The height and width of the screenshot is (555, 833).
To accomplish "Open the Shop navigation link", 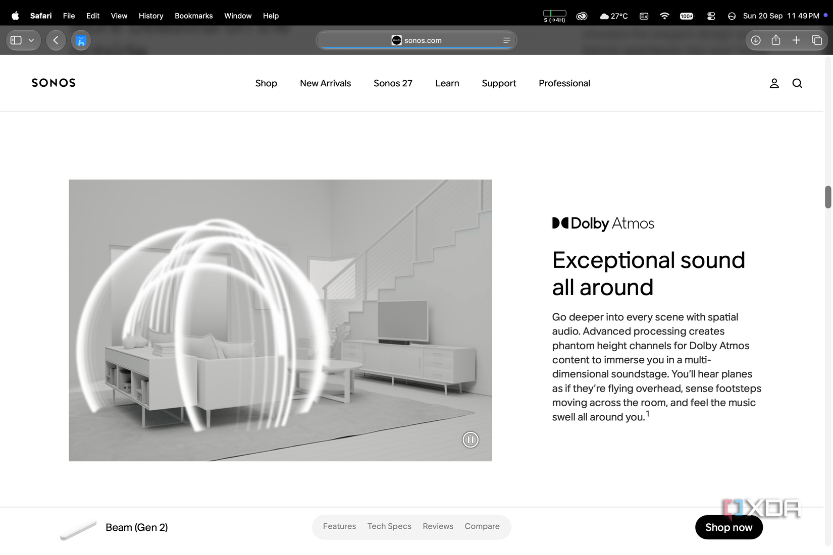I will coord(266,83).
